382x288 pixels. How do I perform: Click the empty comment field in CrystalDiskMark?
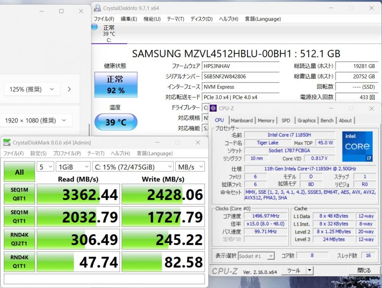tap(104, 279)
